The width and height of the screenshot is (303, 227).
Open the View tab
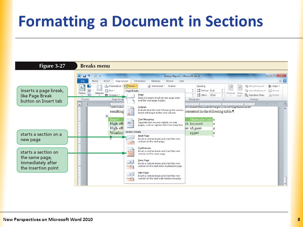click(181, 81)
